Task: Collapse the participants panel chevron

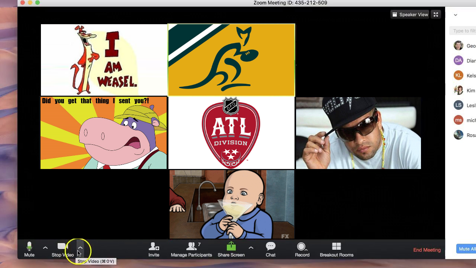Action: click(456, 15)
